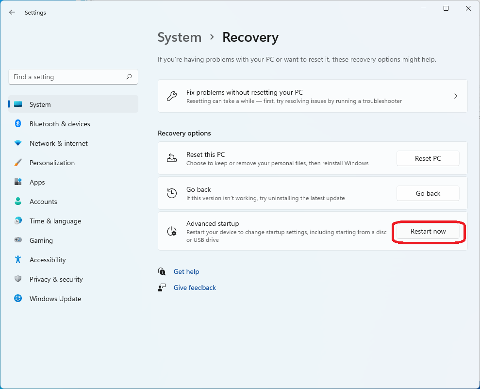
Task: Click the Go back history clock icon
Action: coord(172,193)
